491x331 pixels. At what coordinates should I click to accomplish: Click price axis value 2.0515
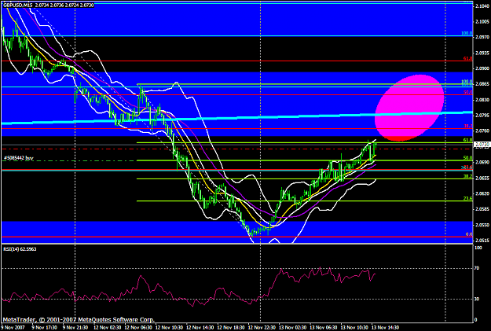(481, 241)
